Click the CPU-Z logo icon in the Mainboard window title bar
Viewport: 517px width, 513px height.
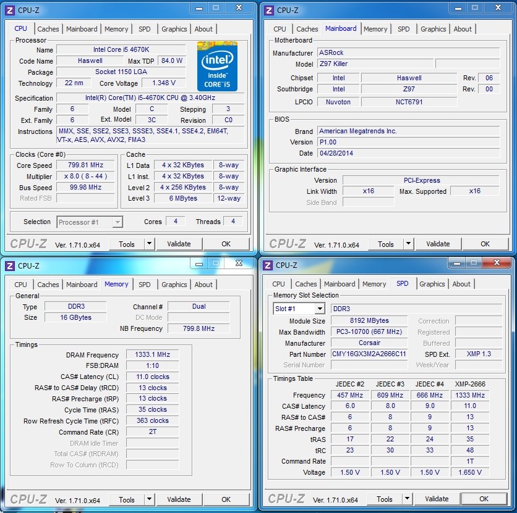[269, 10]
